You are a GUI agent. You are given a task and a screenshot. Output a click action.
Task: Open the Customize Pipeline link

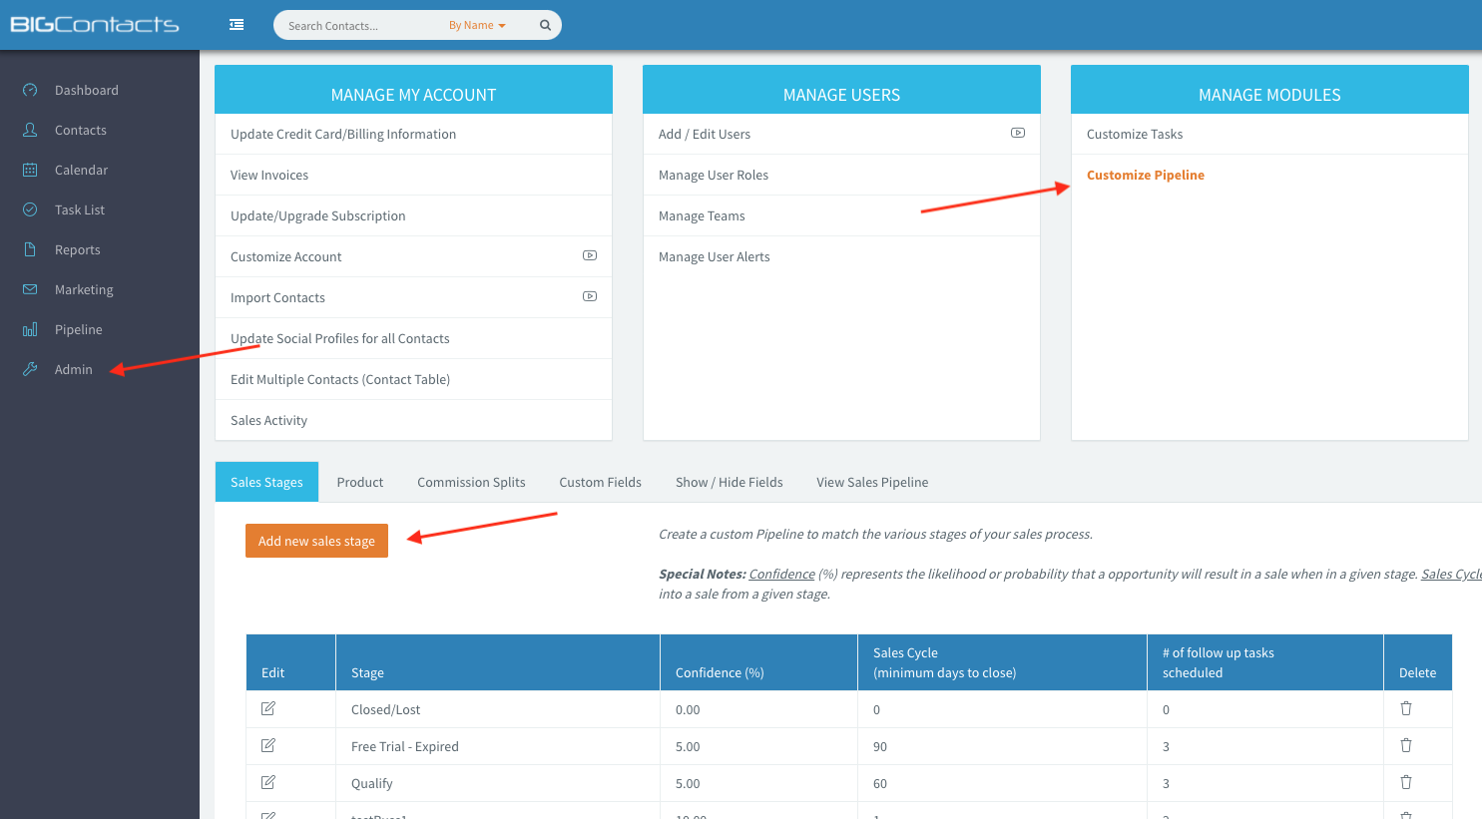[1146, 175]
